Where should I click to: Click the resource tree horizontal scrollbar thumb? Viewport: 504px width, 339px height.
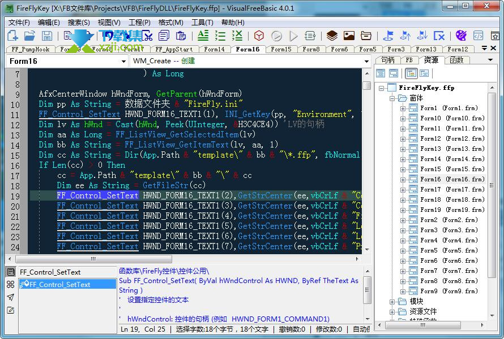[x=422, y=325]
